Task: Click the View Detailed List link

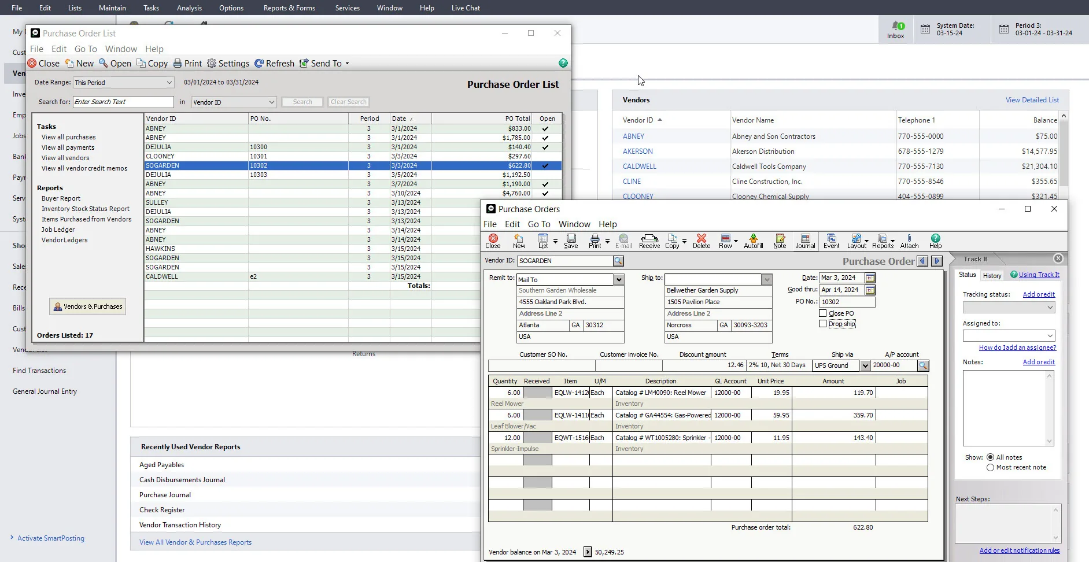Action: tap(1032, 99)
